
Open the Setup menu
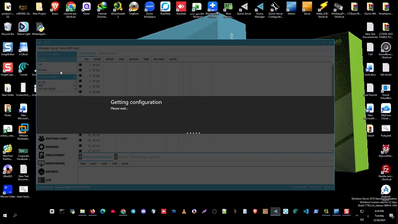point(54,48)
